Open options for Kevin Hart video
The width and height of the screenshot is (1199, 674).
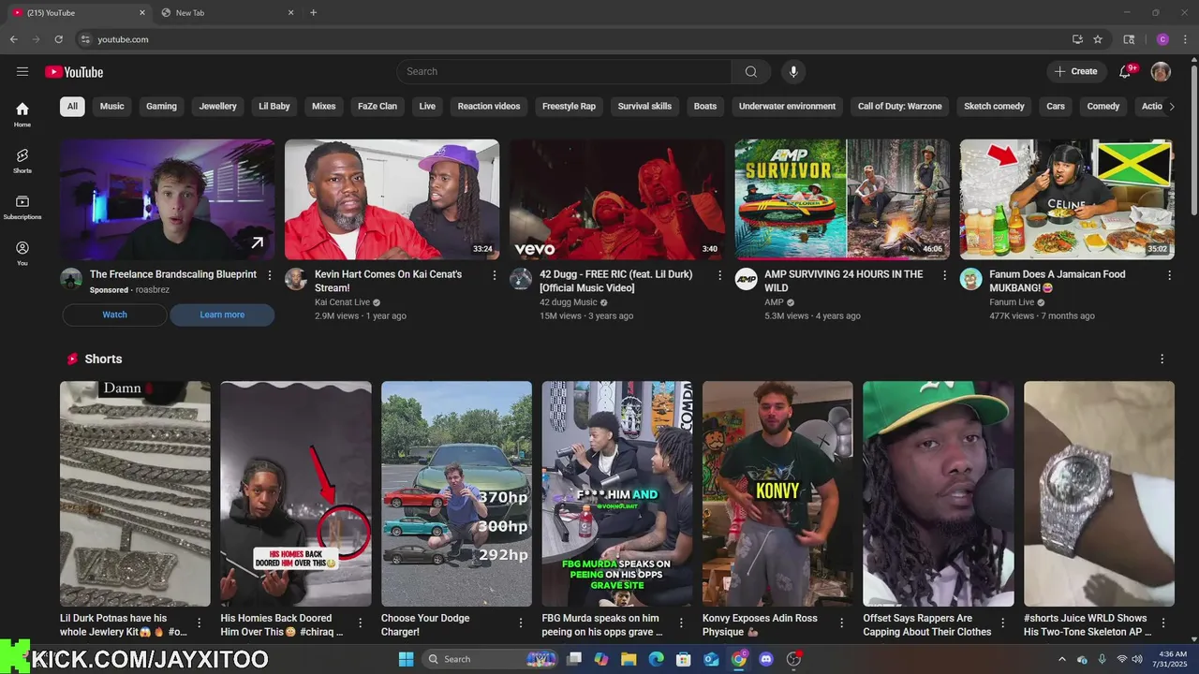point(495,275)
